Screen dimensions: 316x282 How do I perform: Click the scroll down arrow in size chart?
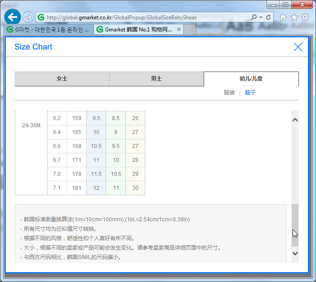pyautogui.click(x=295, y=253)
